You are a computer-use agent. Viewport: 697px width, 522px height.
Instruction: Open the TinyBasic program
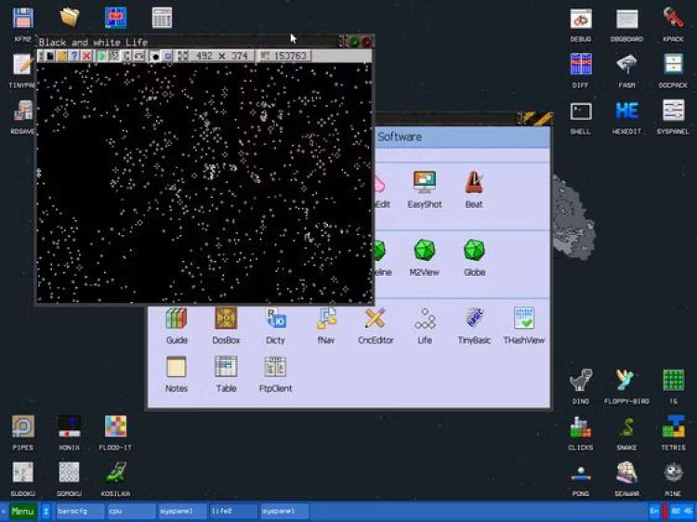tap(474, 325)
